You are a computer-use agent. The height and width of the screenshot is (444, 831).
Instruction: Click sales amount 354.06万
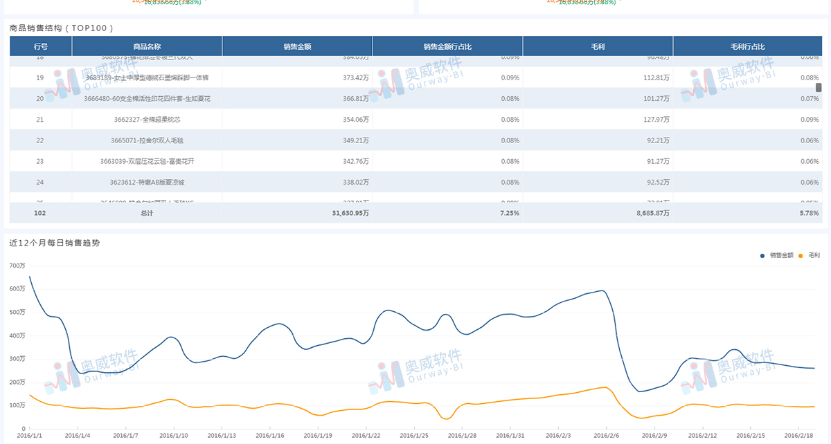[356, 120]
